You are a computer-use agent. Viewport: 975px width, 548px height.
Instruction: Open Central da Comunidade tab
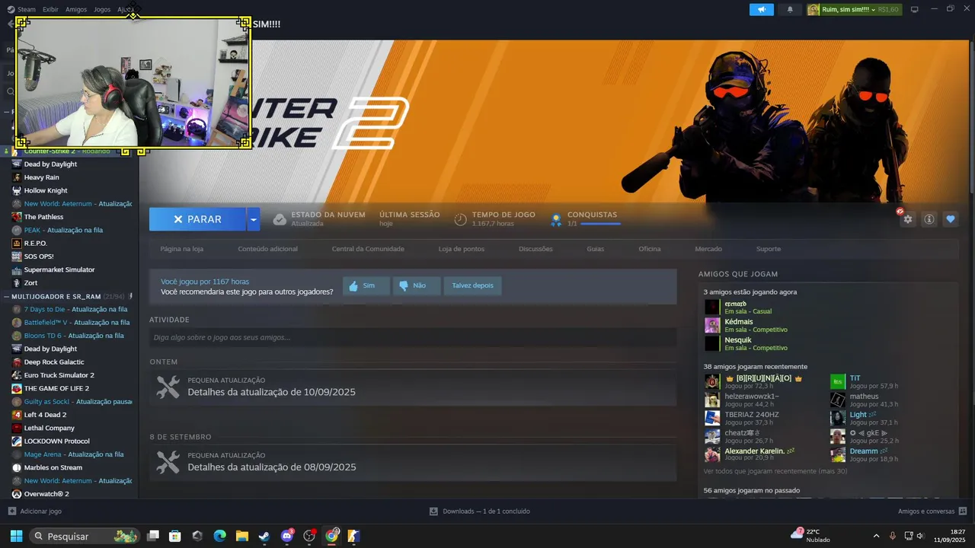pyautogui.click(x=368, y=249)
